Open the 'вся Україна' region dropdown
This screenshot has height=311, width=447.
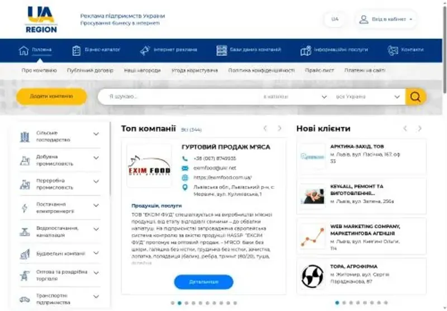pyautogui.click(x=368, y=97)
